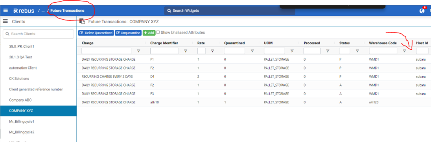This screenshot has width=431, height=142.
Task: Focus the Search Widgets field
Action: pos(230,11)
